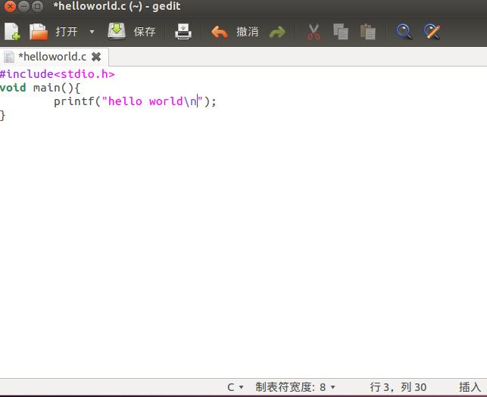Click the 保存 button label
Viewport: 487px width, 397px height.
[145, 32]
